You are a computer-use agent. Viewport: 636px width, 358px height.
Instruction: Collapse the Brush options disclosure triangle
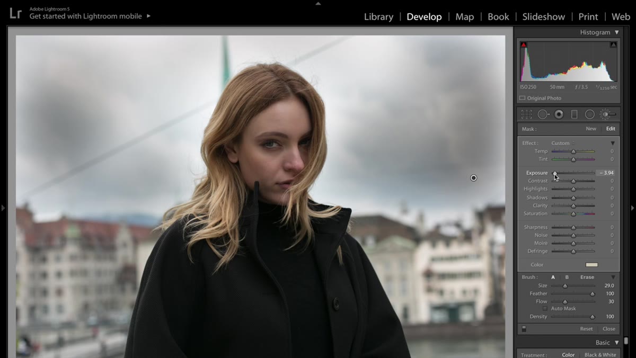pos(613,277)
